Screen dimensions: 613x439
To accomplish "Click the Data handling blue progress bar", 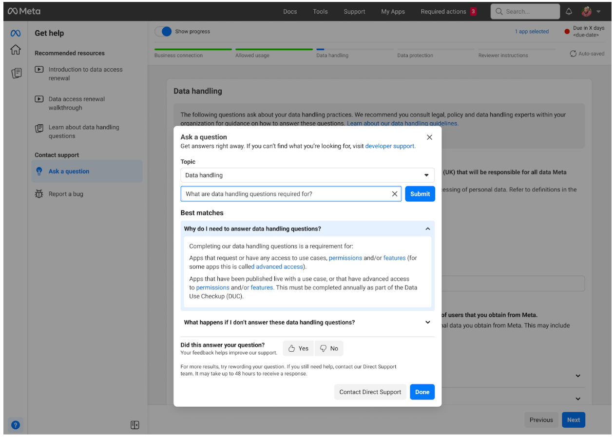I will (x=320, y=49).
